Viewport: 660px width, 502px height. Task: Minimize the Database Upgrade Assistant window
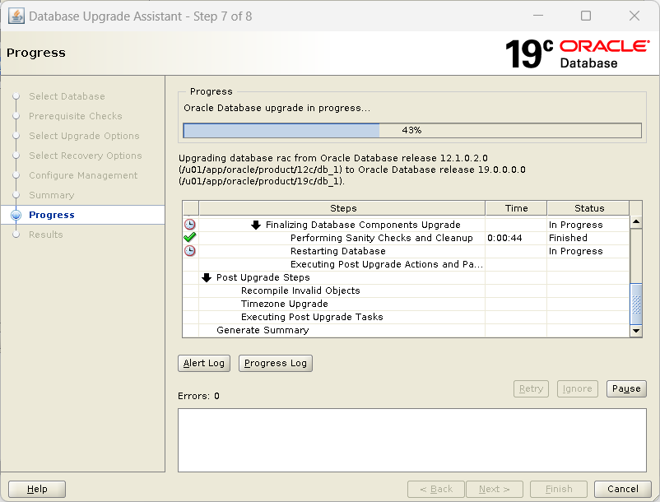click(x=538, y=16)
